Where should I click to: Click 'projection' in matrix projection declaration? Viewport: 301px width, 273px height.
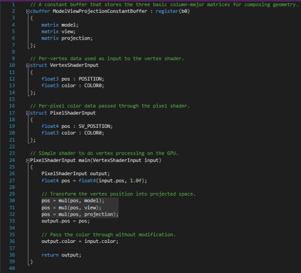[76, 38]
